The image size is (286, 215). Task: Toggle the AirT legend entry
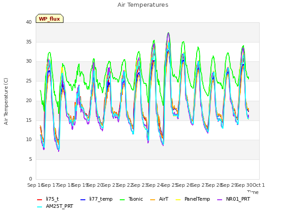[x=159, y=199]
